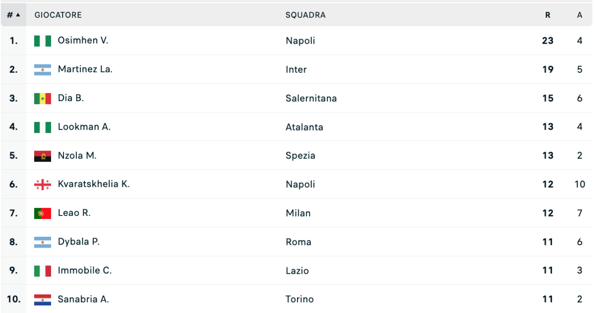This screenshot has height=313, width=595.
Task: Click the Georgia flag beside Kvaratskhelia K.
Action: click(x=43, y=185)
